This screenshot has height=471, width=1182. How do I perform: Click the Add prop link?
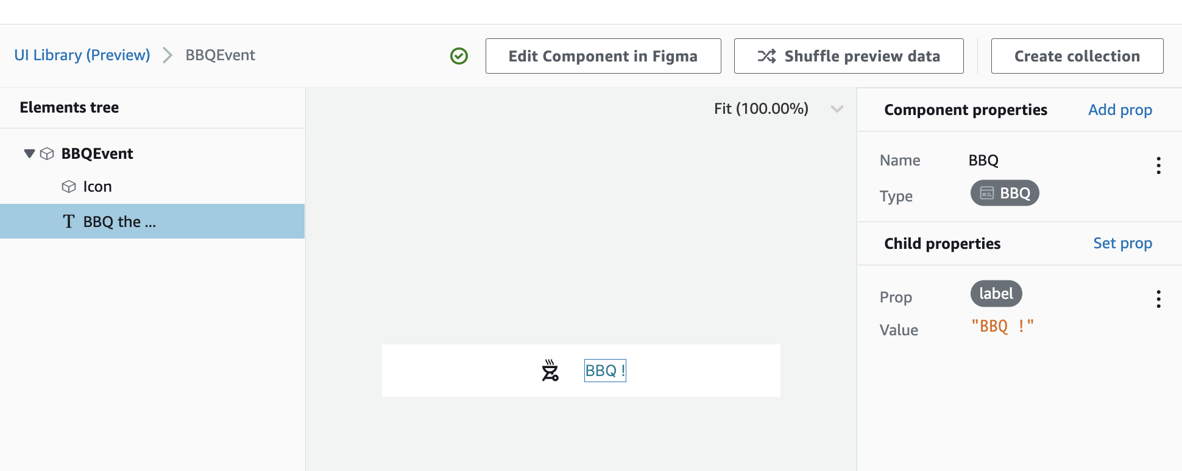click(x=1120, y=110)
